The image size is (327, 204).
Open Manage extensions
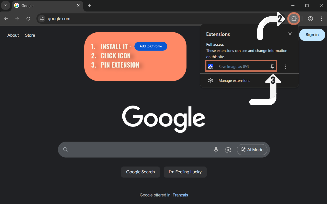[x=234, y=81]
